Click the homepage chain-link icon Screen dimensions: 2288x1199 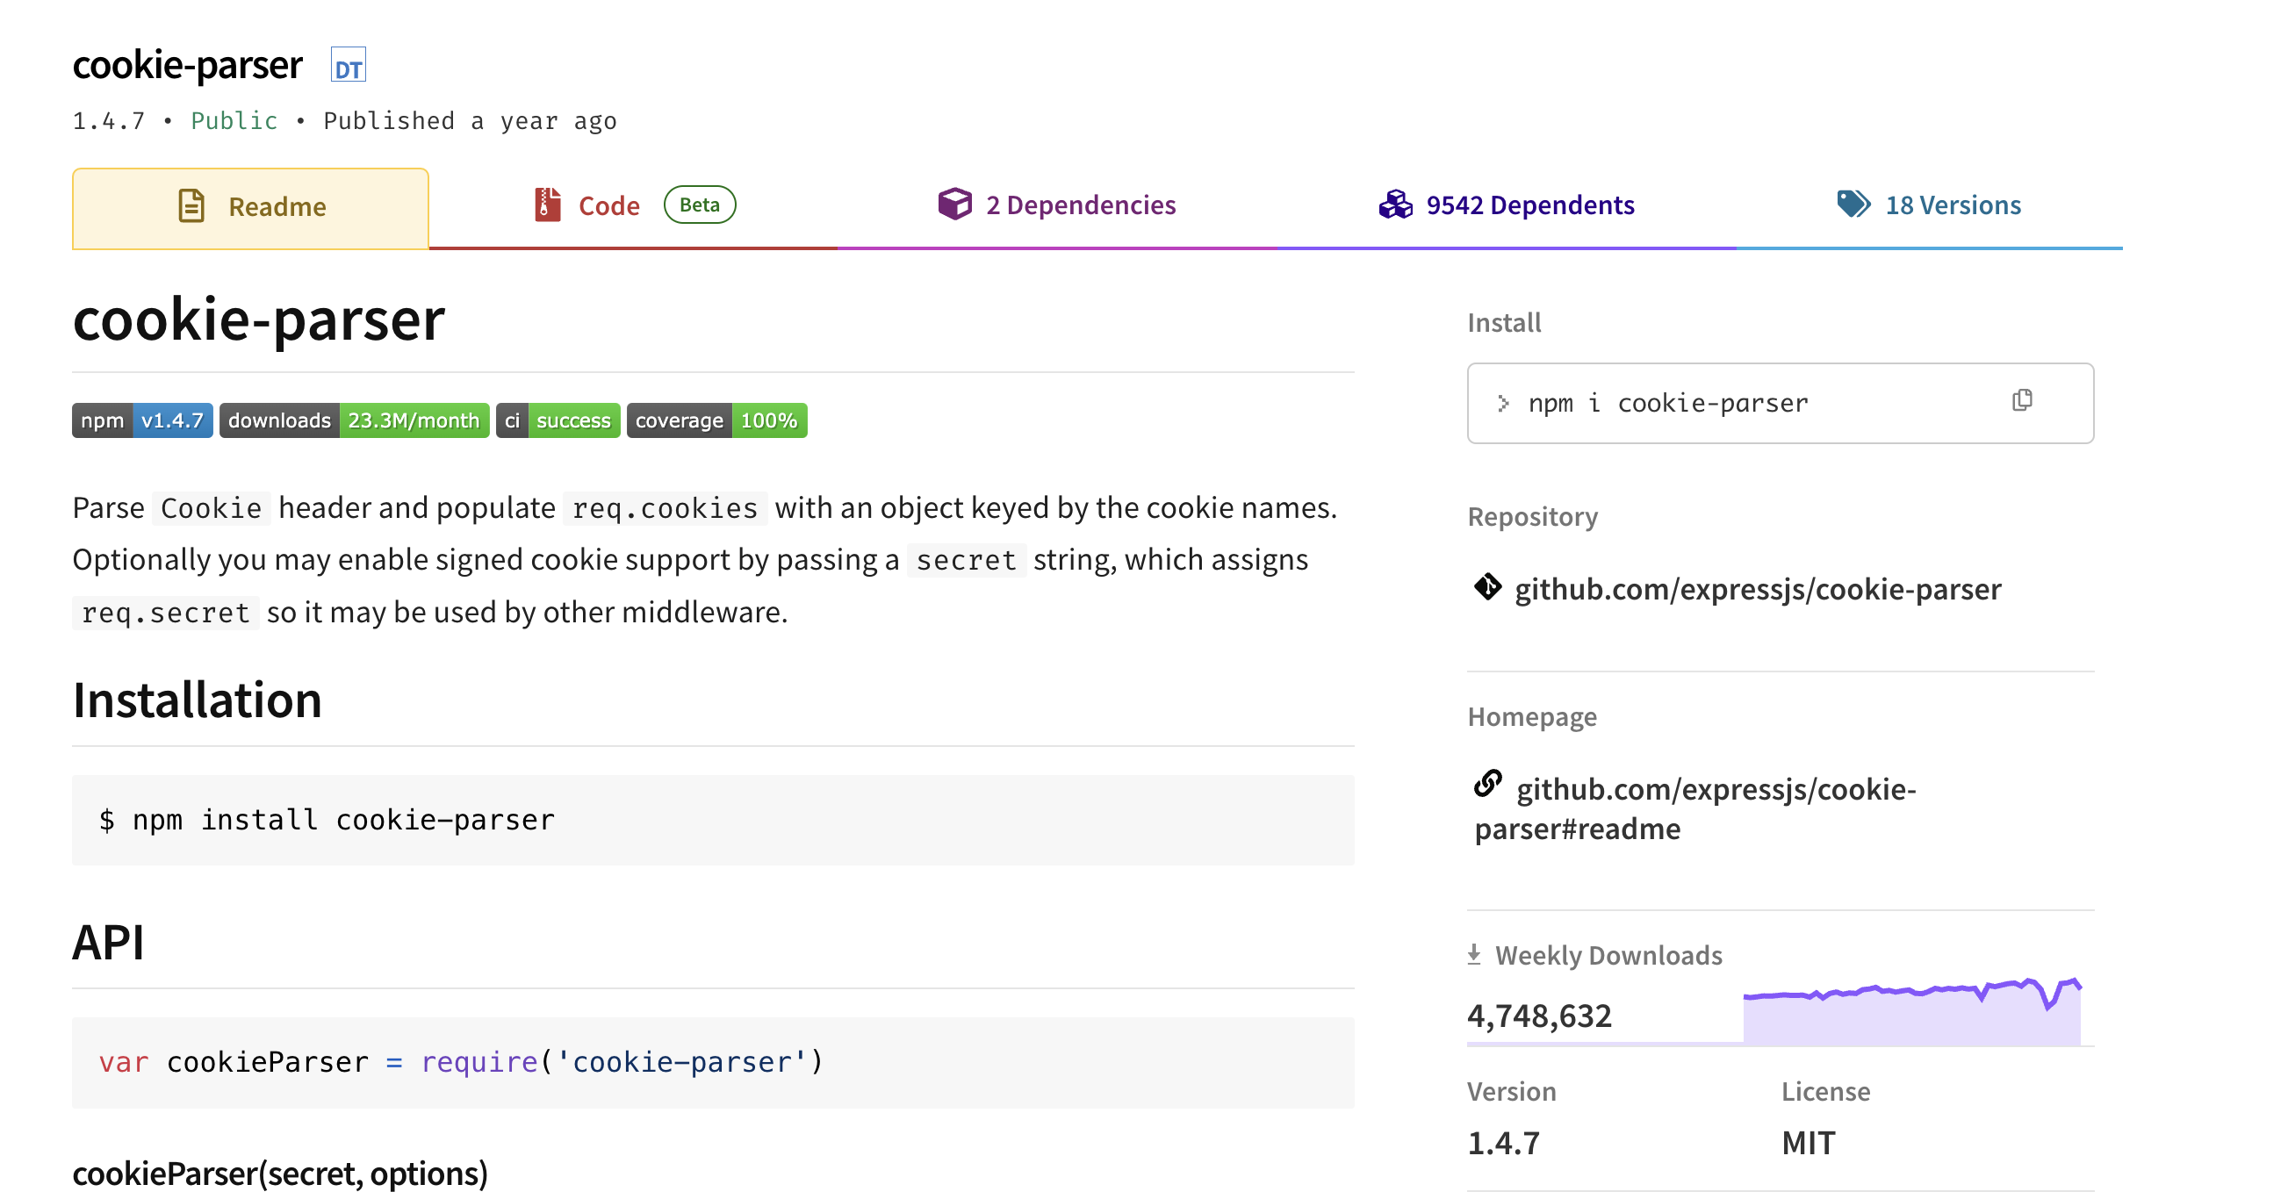pyautogui.click(x=1488, y=783)
